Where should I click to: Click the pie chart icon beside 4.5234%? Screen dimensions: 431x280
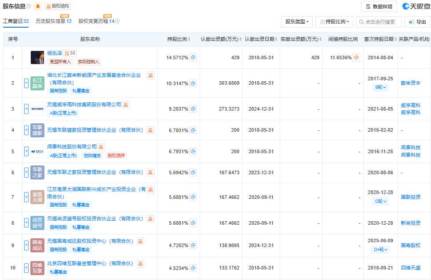(x=193, y=268)
